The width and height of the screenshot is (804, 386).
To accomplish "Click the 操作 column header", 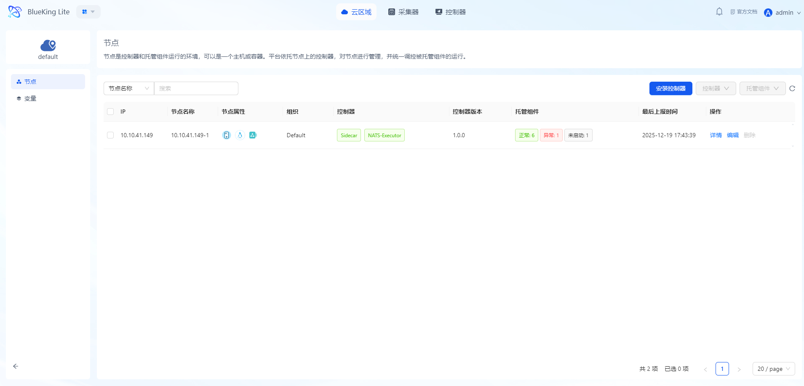I will click(716, 112).
